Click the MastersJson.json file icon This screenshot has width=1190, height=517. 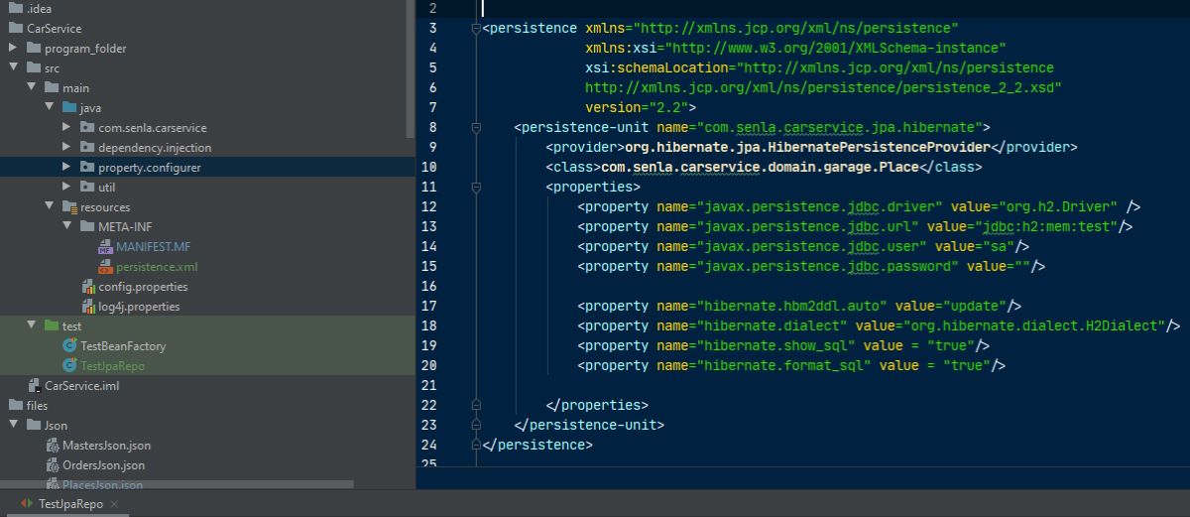(x=54, y=446)
